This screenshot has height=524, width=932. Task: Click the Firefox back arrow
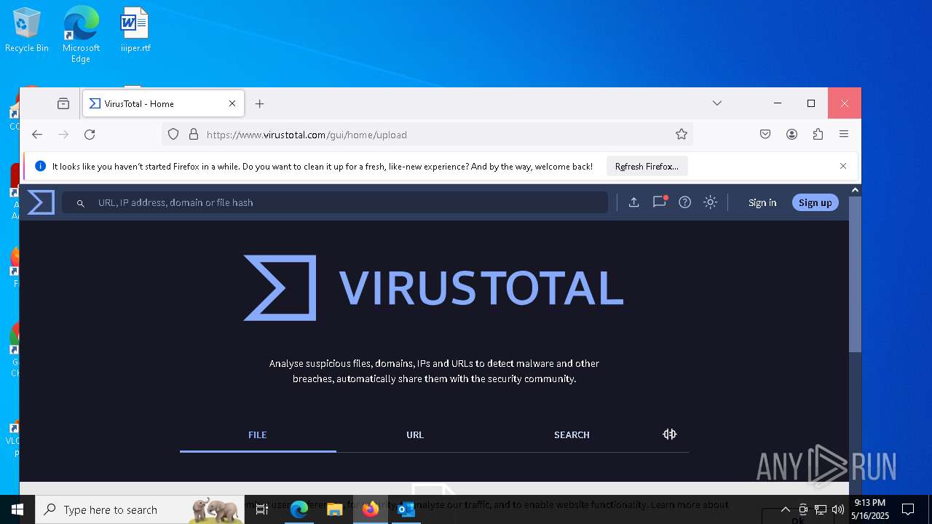[x=37, y=135]
